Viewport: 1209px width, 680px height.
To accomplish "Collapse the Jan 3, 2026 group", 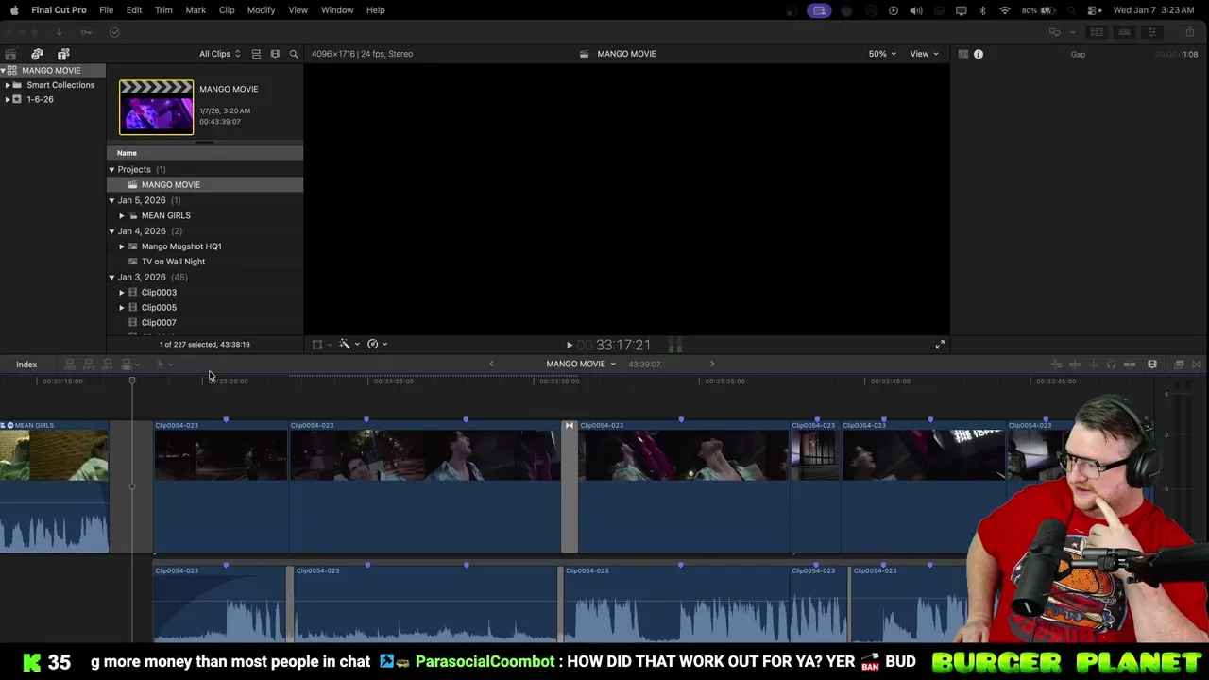I will 111,278.
